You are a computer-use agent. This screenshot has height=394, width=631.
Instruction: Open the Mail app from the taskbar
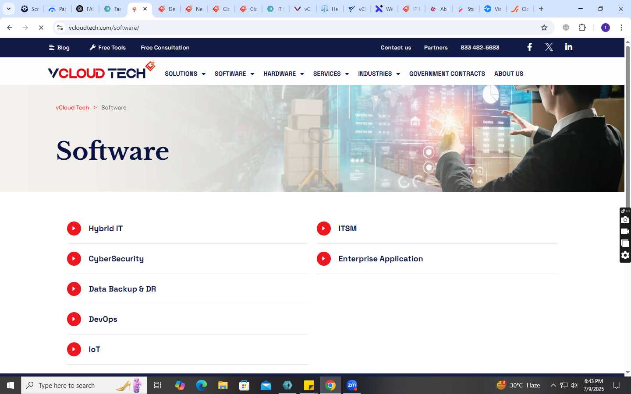click(x=266, y=385)
